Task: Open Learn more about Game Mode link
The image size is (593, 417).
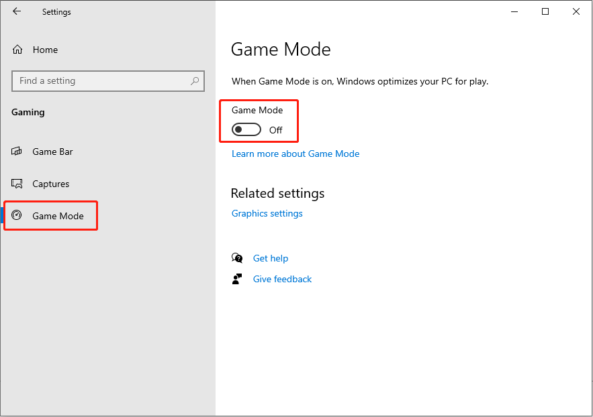Action: [x=295, y=154]
